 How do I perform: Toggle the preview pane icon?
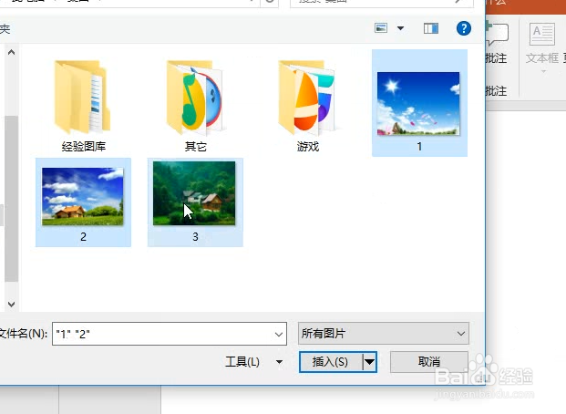pos(430,28)
